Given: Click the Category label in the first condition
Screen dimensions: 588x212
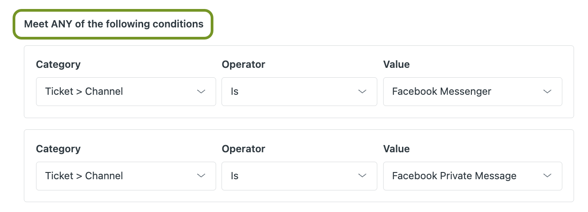Looking at the screenshot, I should click(x=58, y=64).
